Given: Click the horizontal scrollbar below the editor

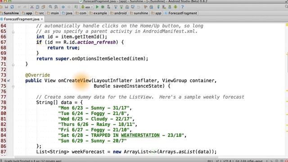Looking at the screenshot, I should click(116, 157).
